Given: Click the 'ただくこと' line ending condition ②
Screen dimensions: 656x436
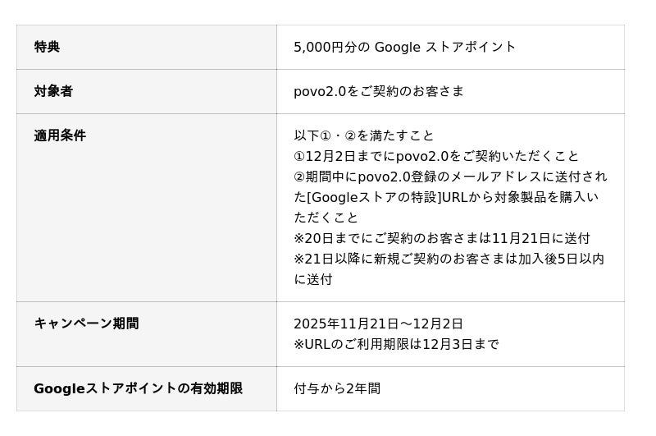Looking at the screenshot, I should tap(326, 218).
